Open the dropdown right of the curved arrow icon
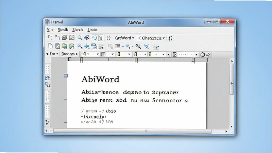Screen dimensions: 272x153 click(x=196, y=55)
